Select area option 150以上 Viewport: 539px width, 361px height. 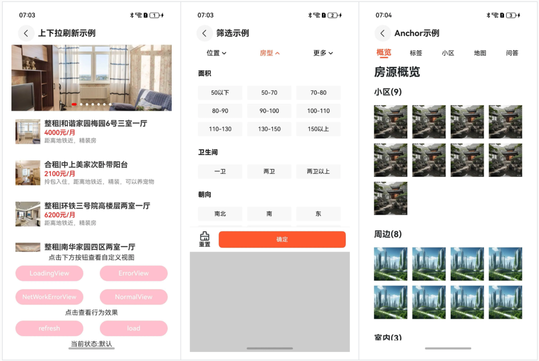(x=318, y=129)
